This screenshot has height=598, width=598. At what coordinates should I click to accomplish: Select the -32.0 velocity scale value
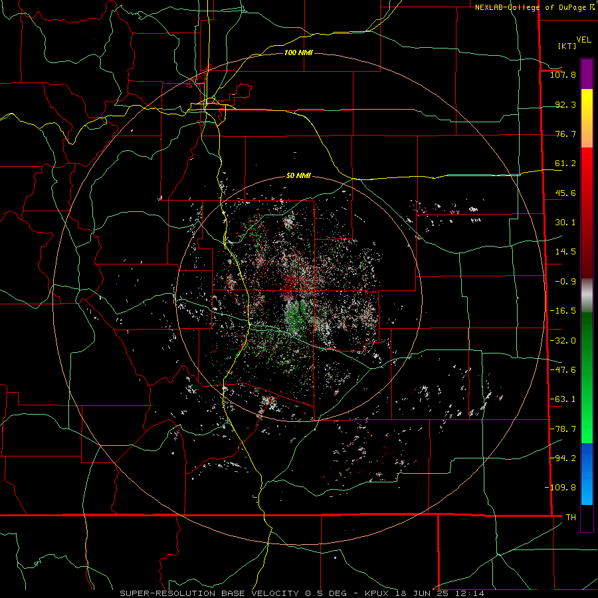coord(563,341)
